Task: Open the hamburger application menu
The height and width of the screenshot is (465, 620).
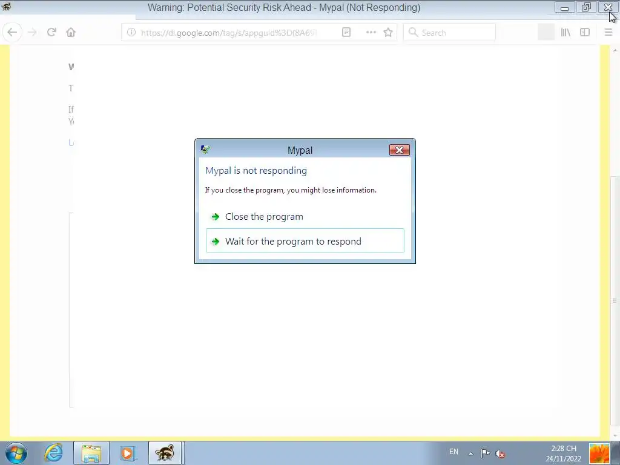Action: click(608, 33)
